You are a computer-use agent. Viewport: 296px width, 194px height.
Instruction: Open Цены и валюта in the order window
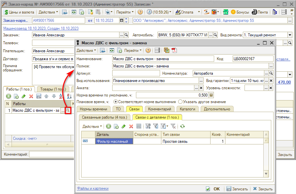[19, 12]
